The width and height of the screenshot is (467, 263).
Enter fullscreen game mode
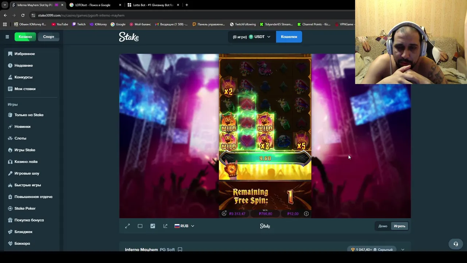[x=127, y=226]
